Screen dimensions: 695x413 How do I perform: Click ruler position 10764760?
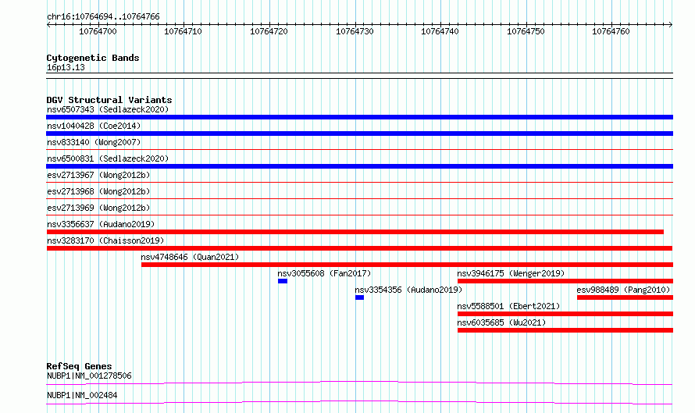click(x=611, y=31)
